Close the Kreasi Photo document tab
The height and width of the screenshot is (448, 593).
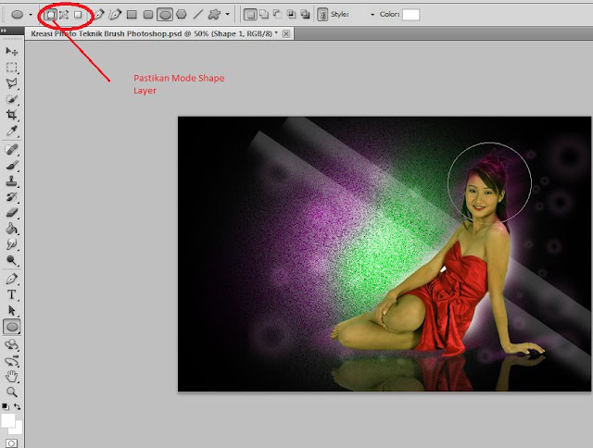coord(286,33)
